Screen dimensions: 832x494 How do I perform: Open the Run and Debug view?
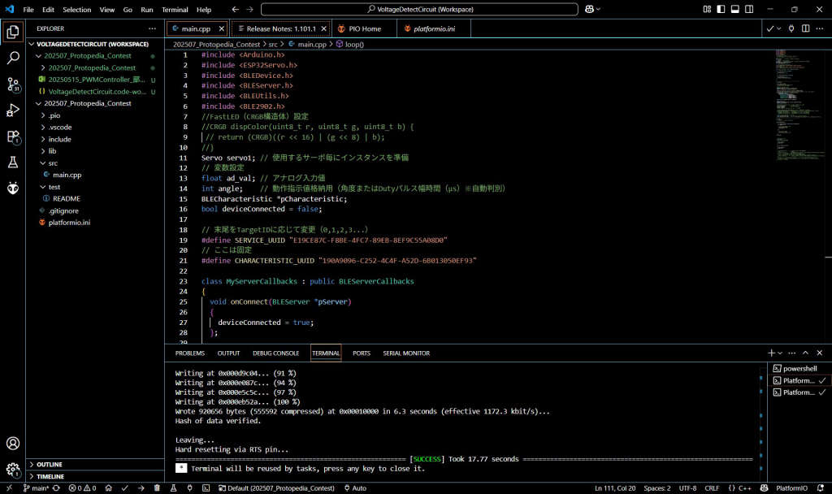13,110
